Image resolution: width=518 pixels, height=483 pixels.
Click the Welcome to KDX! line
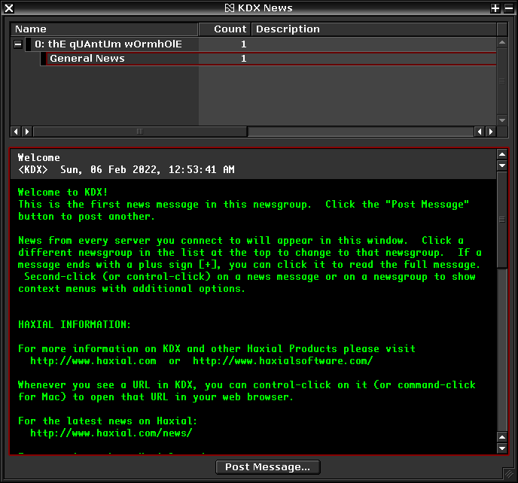[x=62, y=192]
